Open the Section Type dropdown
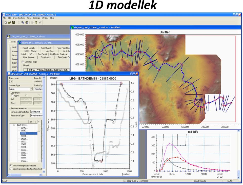Image resolution: width=243 pixels, height=185 pixels. click(x=31, y=89)
